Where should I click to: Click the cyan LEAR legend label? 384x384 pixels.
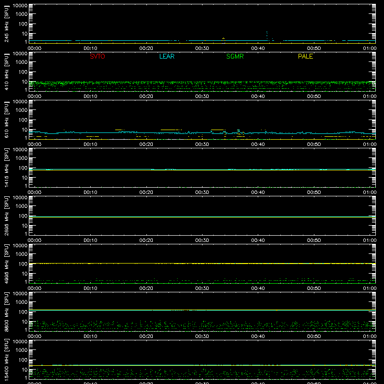[167, 56]
